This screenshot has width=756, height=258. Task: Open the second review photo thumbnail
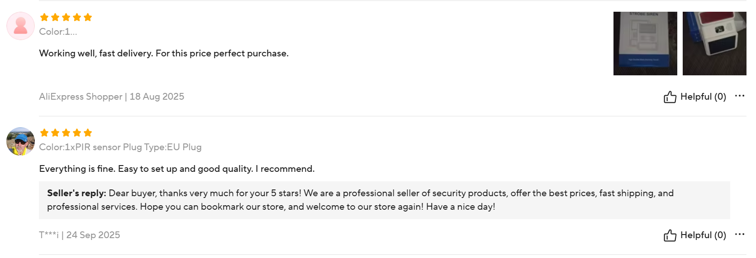[714, 43]
